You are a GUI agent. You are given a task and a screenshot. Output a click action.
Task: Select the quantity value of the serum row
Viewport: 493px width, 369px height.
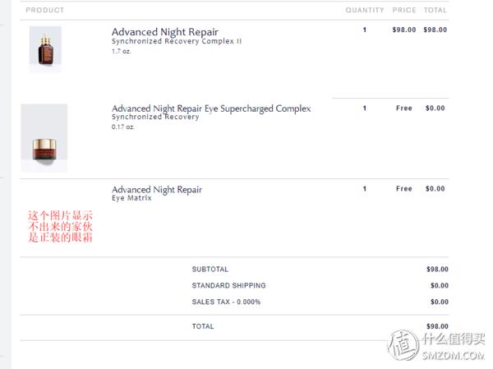[x=365, y=30]
